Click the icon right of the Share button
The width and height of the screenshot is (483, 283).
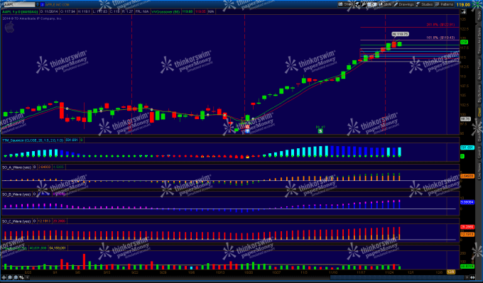point(357,4)
